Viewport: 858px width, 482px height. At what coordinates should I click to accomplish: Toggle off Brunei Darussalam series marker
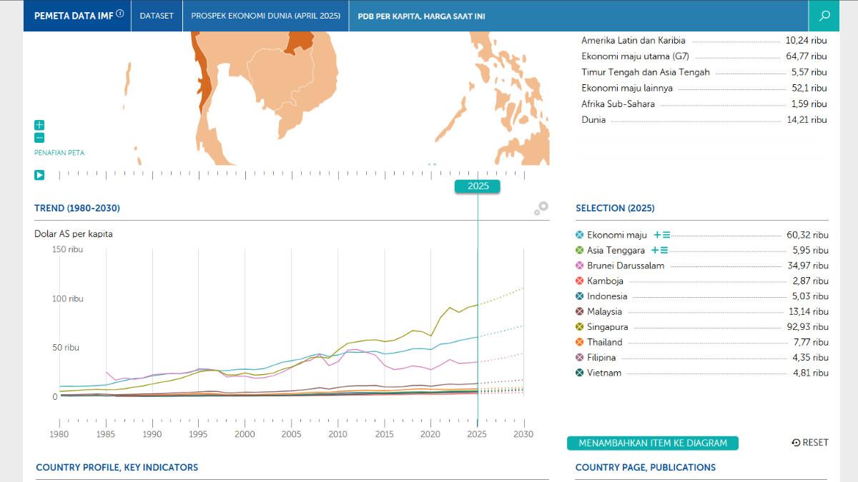point(580,266)
